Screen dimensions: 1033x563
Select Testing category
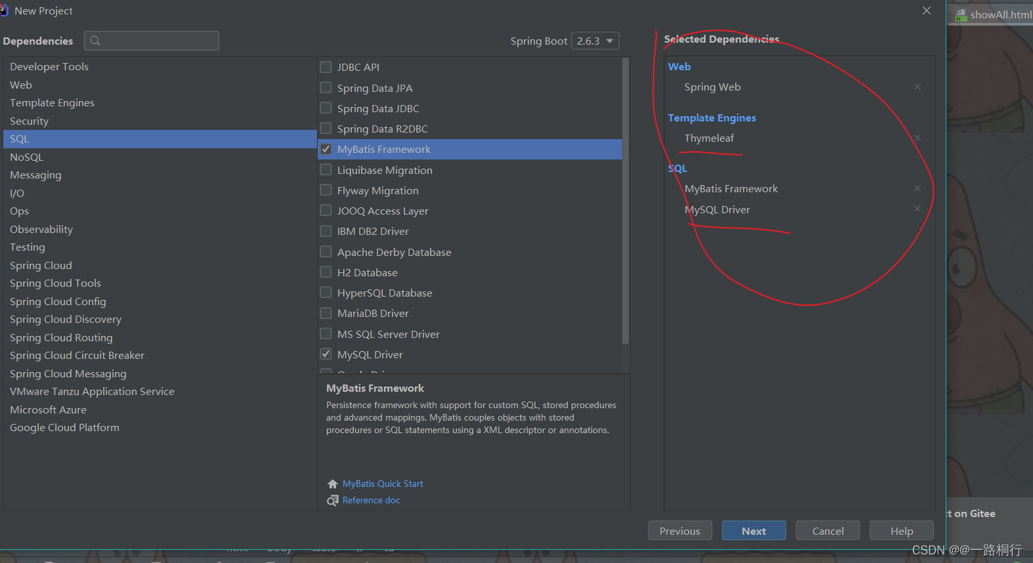160,247
